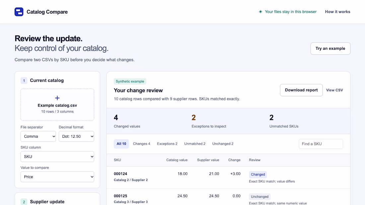Click the Supplier value column header
Viewport: 365px width, 205px height.
208,160
